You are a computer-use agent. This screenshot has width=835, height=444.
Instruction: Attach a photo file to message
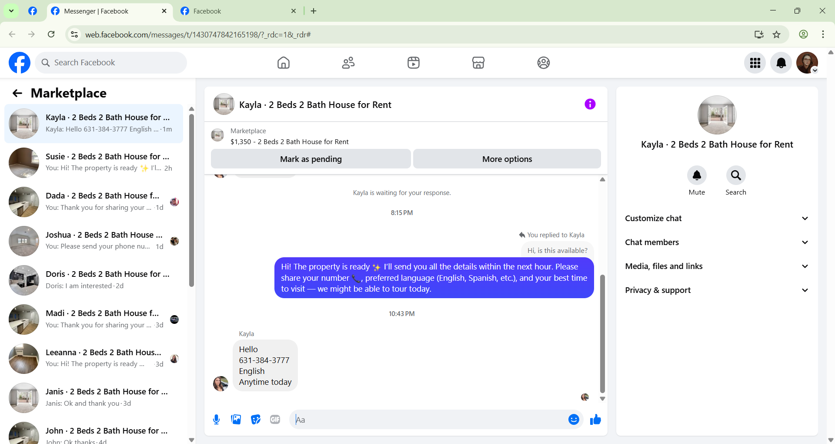[236, 420]
